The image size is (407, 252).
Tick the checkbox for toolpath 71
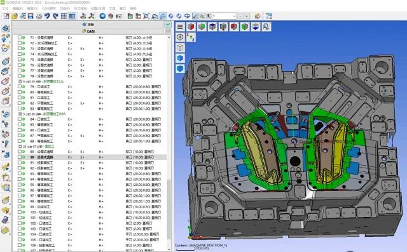[20, 37]
